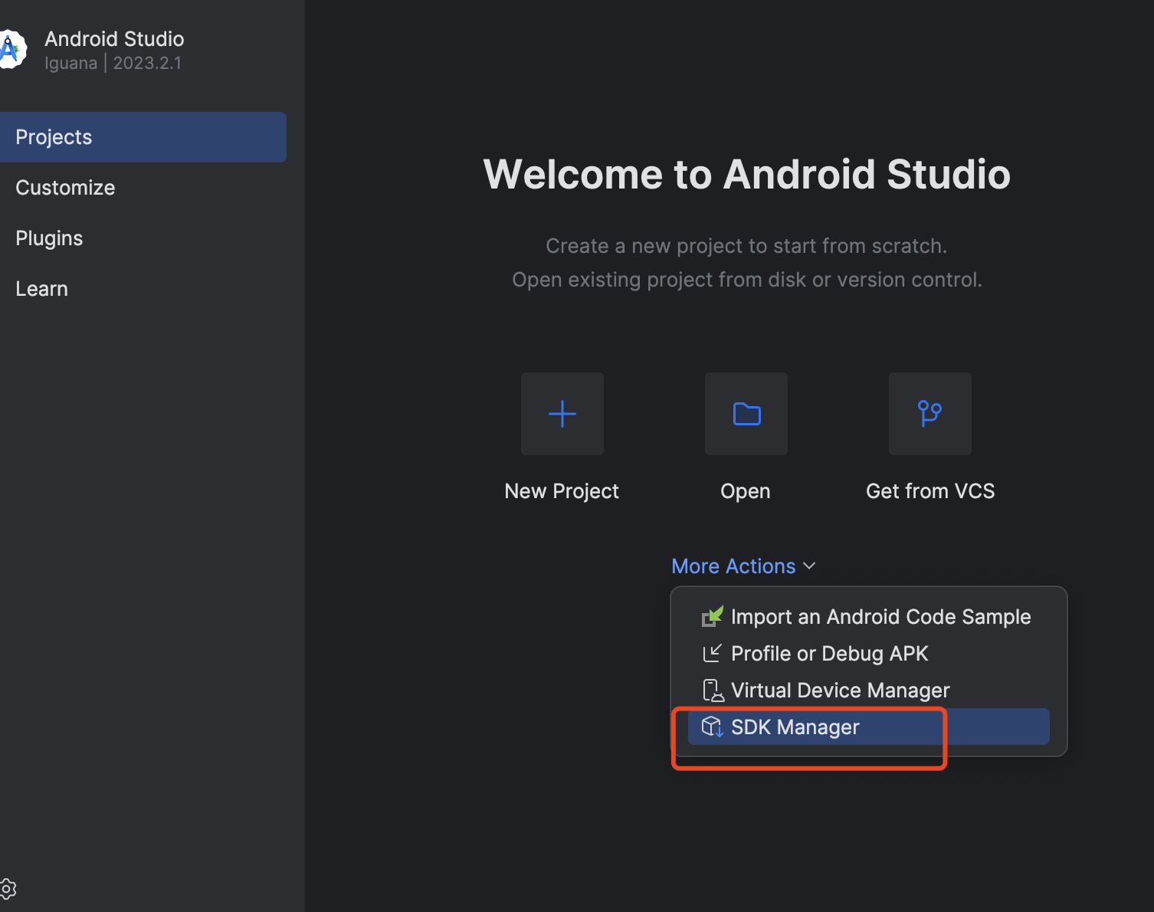Image resolution: width=1154 pixels, height=912 pixels.
Task: Click the New Project plus icon
Action: (x=562, y=414)
